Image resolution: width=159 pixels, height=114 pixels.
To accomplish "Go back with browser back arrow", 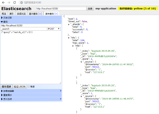I will 3,3.
